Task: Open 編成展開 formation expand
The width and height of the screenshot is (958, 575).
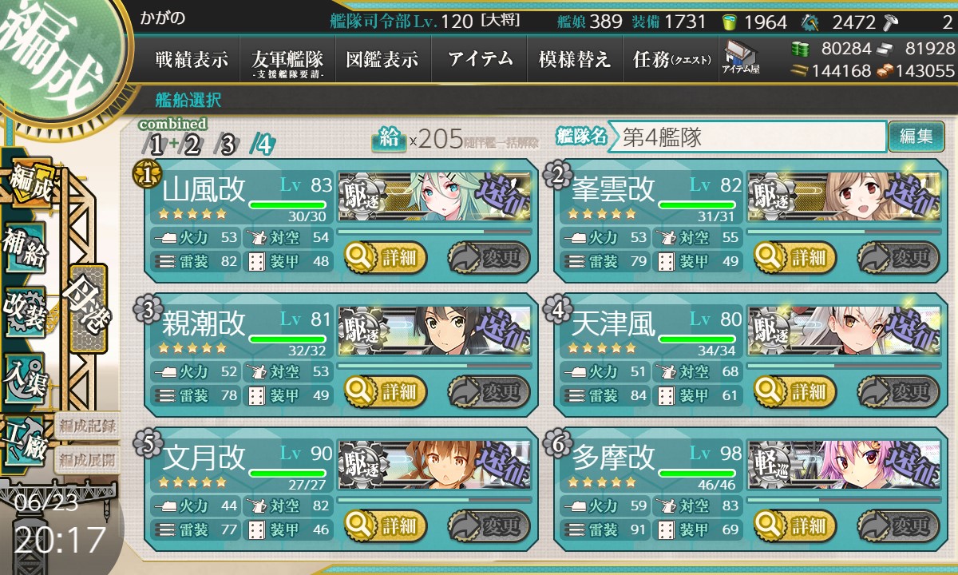Action: pos(86,459)
